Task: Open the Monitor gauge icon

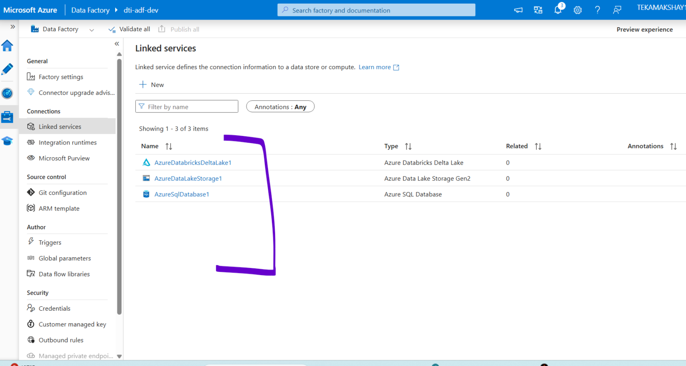Action: pyautogui.click(x=7, y=93)
